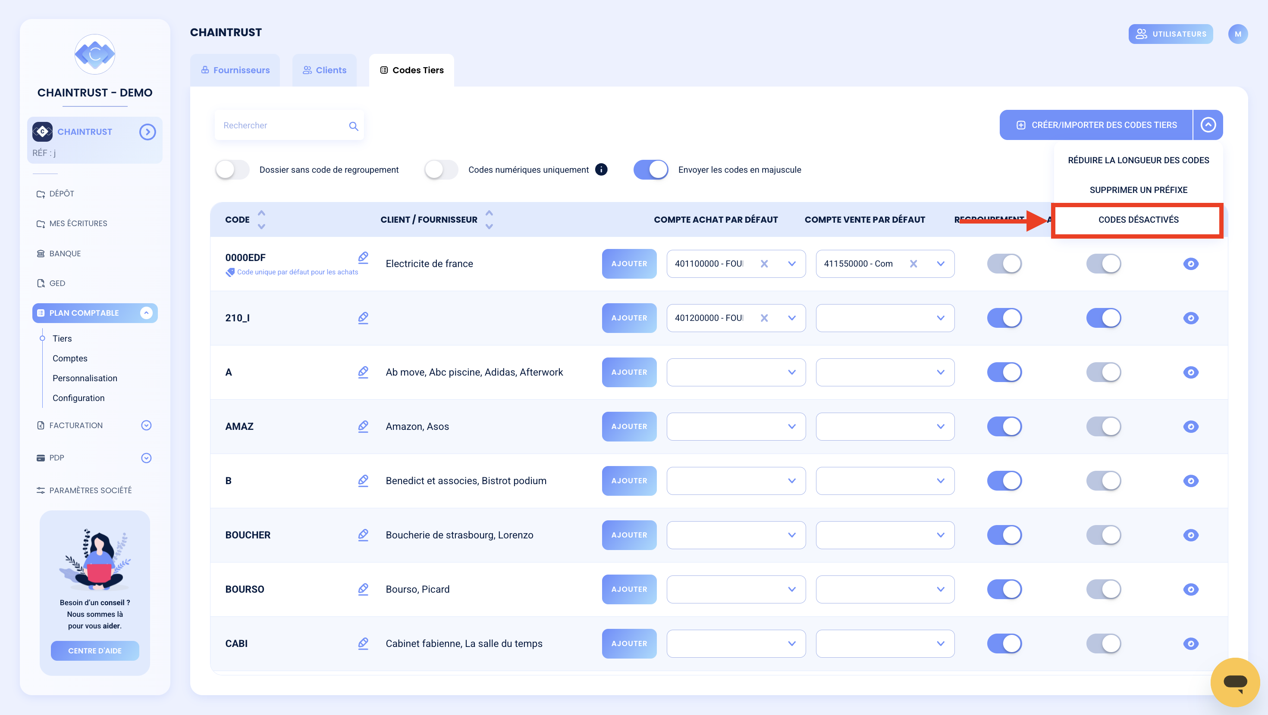Screen dimensions: 1268x715
Task: Sort by CLIENT / FOURNISSEUR column arrows
Action: tap(489, 220)
